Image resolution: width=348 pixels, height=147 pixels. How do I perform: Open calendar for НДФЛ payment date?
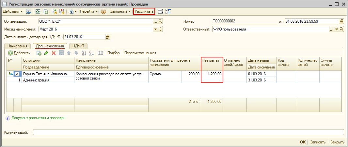pos(108,37)
